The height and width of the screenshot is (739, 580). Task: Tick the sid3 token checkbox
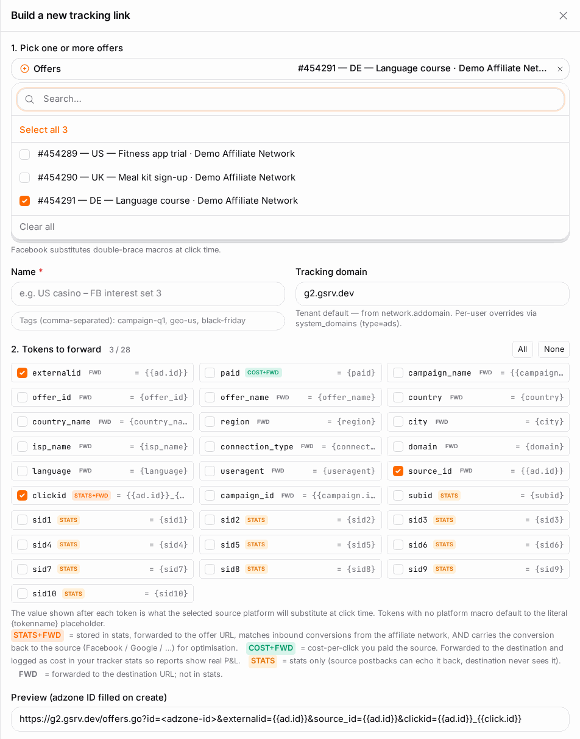point(398,520)
